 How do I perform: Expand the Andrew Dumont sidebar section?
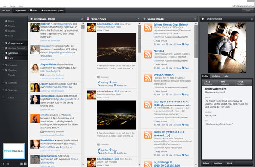pyautogui.click(x=3, y=48)
